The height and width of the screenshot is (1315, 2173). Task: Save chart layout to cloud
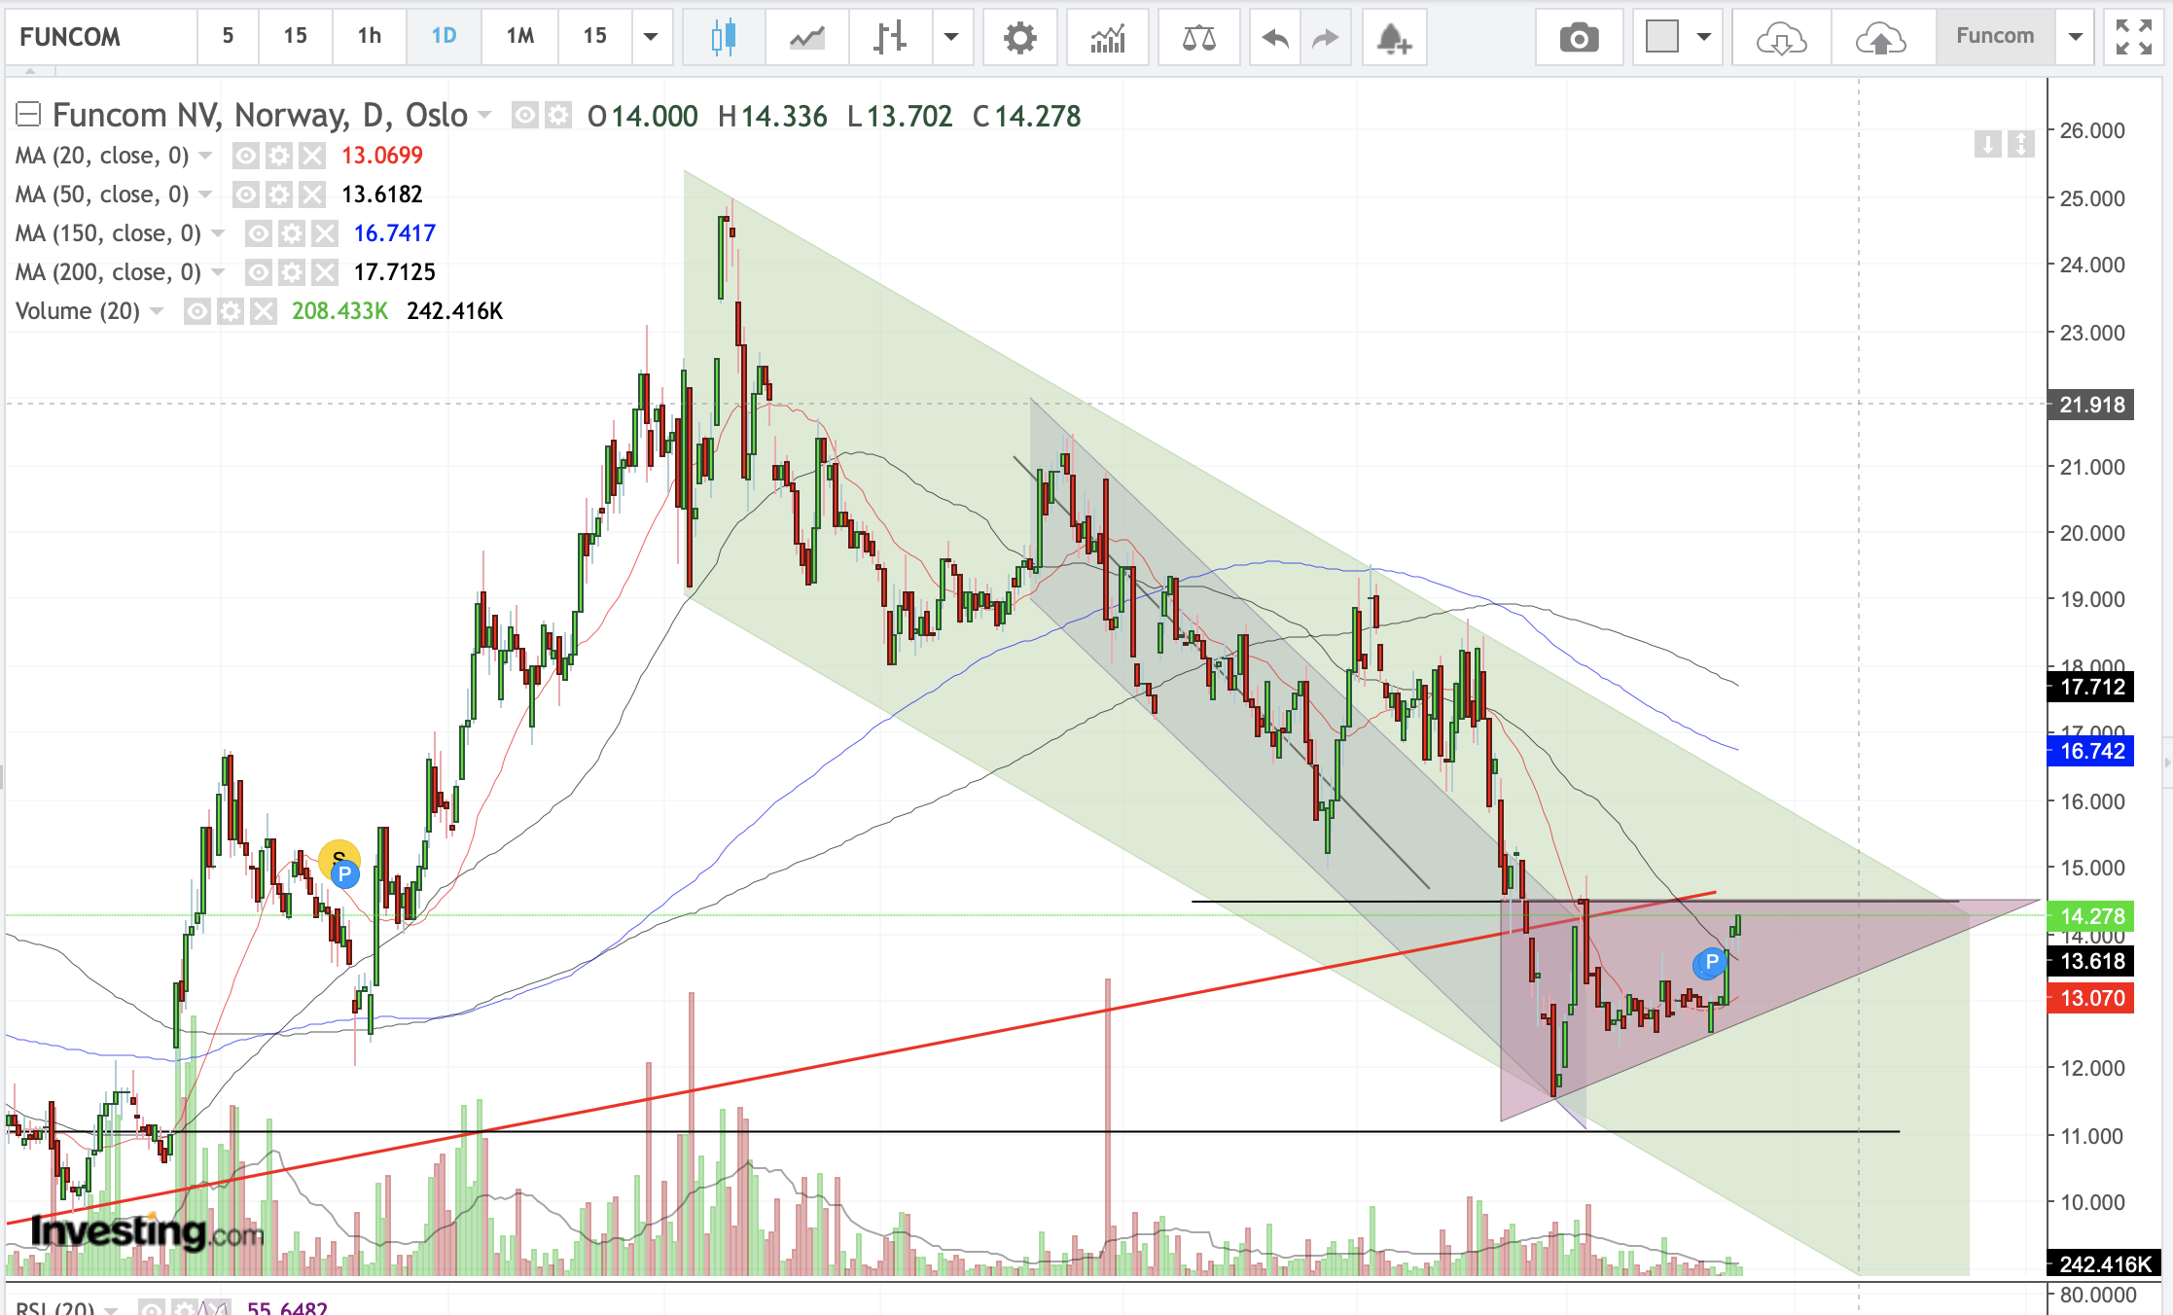pos(1881,38)
